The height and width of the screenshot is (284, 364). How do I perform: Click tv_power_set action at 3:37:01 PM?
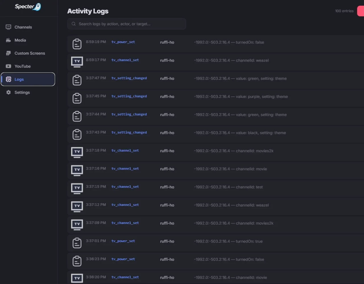pos(123,241)
